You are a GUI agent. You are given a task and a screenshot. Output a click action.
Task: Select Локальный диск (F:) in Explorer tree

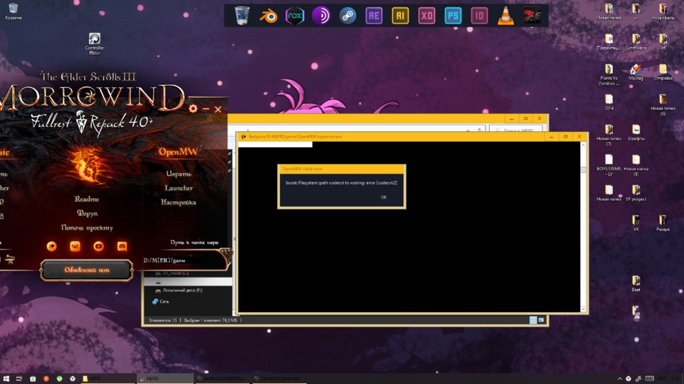click(179, 290)
